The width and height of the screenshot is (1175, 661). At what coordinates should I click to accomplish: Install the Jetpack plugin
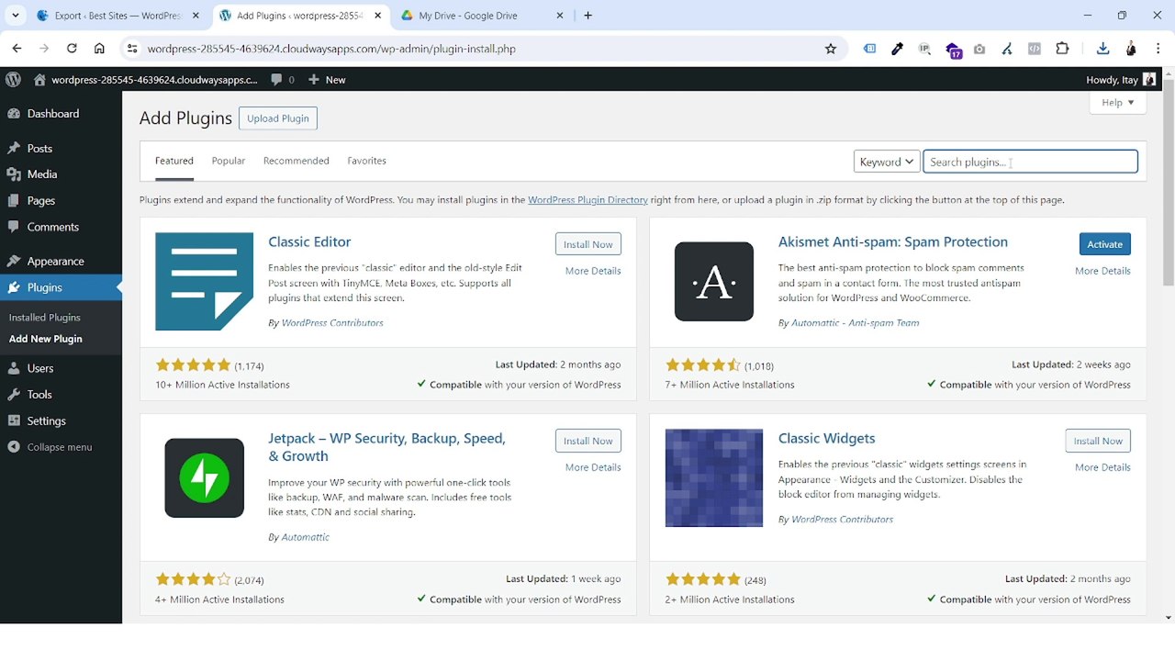(588, 441)
